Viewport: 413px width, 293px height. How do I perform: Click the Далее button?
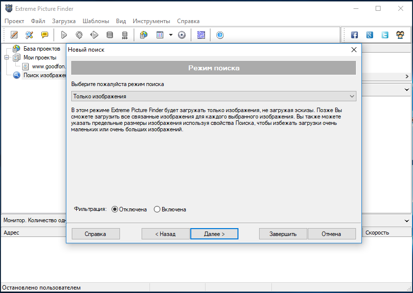pyautogui.click(x=214, y=234)
